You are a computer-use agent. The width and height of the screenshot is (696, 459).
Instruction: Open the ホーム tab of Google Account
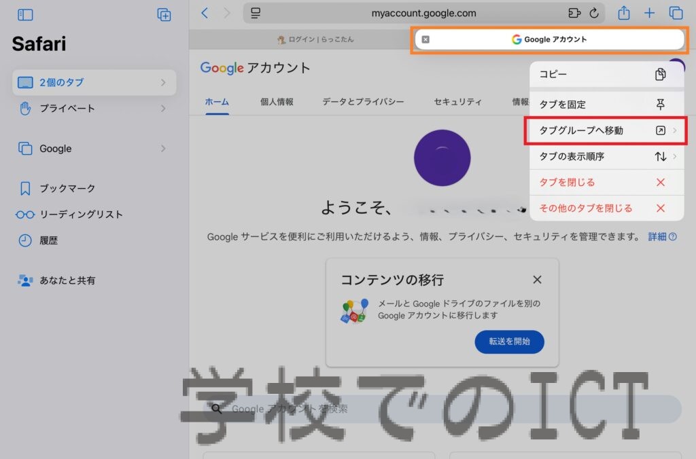[x=217, y=102]
